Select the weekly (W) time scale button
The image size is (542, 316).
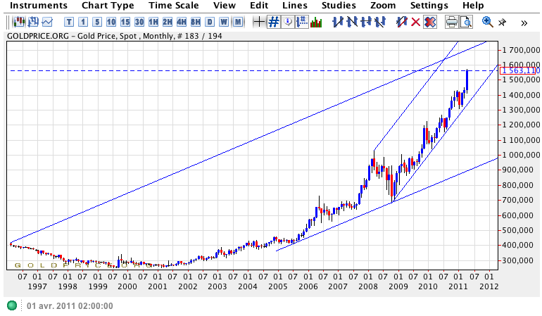(224, 22)
